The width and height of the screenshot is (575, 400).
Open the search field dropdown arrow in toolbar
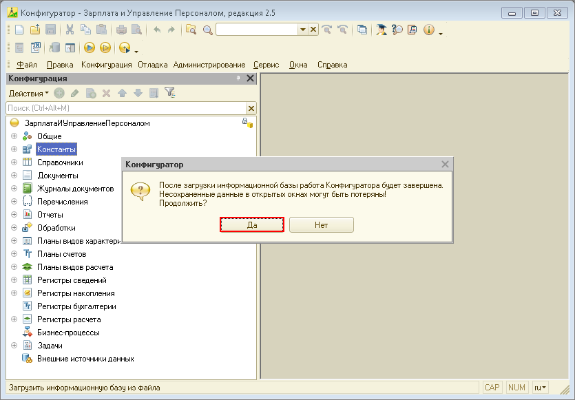302,30
